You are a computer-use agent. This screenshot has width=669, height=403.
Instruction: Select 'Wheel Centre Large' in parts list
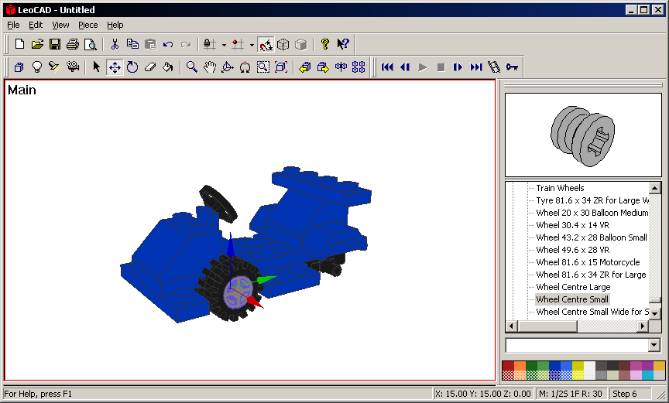[x=573, y=287]
